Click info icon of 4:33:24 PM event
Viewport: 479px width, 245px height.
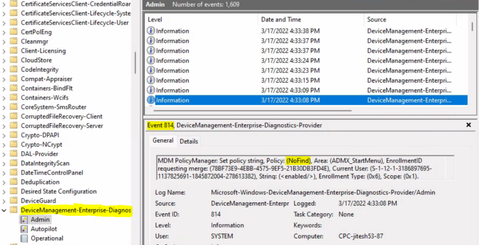(151, 61)
